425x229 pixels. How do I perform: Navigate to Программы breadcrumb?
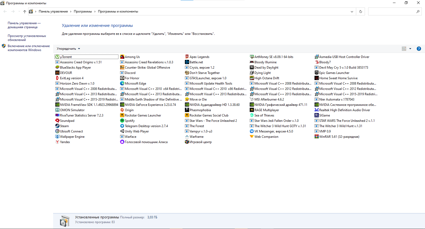[83, 11]
